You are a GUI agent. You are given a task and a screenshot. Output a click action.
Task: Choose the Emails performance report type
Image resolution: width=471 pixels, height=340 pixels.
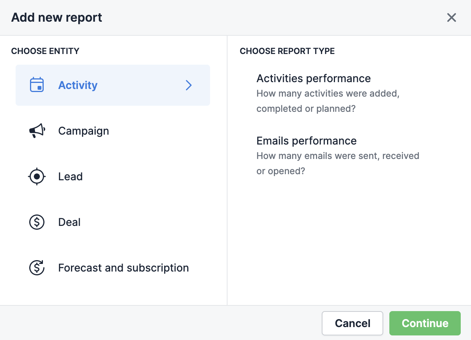click(307, 141)
